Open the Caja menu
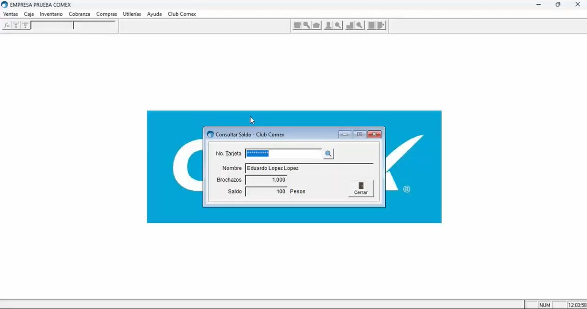Screen dimensions: 587x309 coord(29,14)
